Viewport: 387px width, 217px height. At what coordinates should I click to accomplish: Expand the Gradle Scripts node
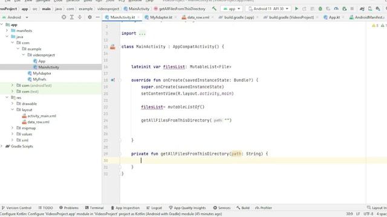tap(2, 146)
